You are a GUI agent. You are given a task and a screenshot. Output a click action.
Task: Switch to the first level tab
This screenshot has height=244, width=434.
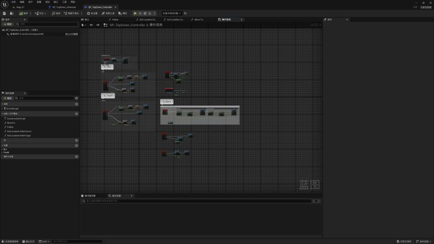click(20, 7)
